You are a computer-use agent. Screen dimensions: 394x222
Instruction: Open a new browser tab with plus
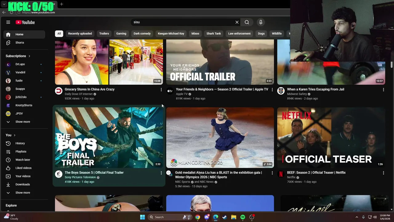pyautogui.click(x=62, y=4)
